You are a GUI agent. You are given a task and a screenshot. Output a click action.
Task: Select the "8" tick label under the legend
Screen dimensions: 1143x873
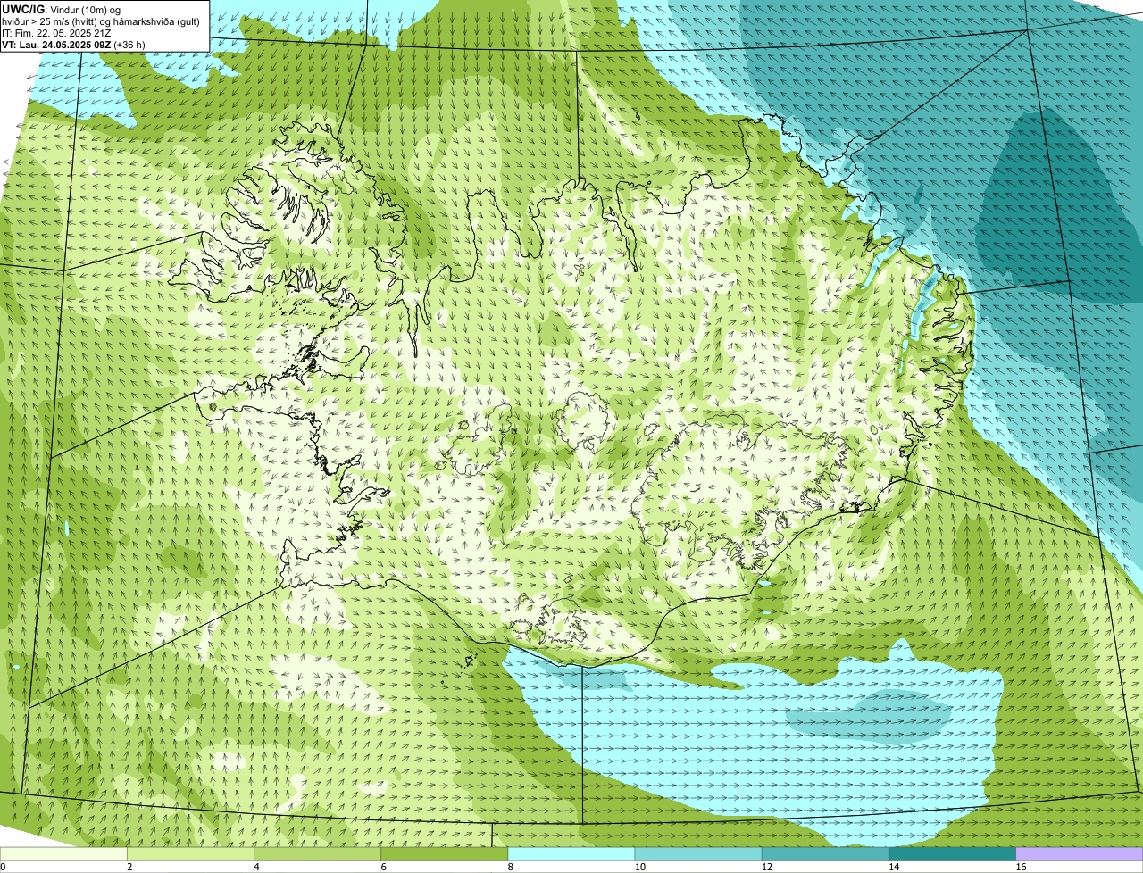[x=511, y=867]
